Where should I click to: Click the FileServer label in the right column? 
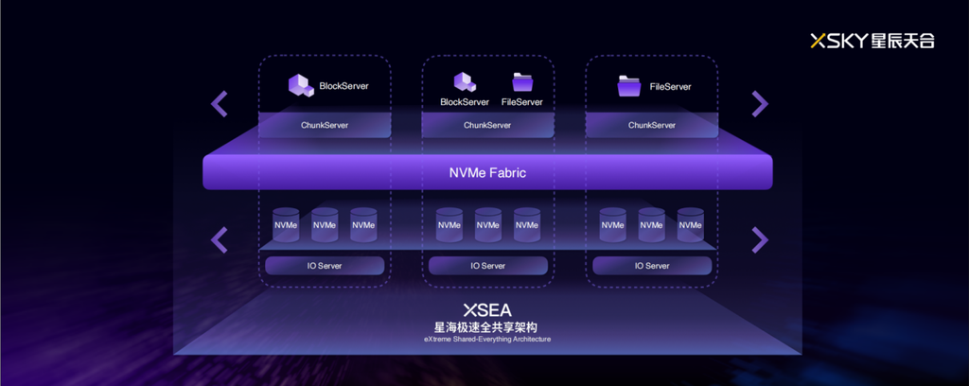point(671,86)
